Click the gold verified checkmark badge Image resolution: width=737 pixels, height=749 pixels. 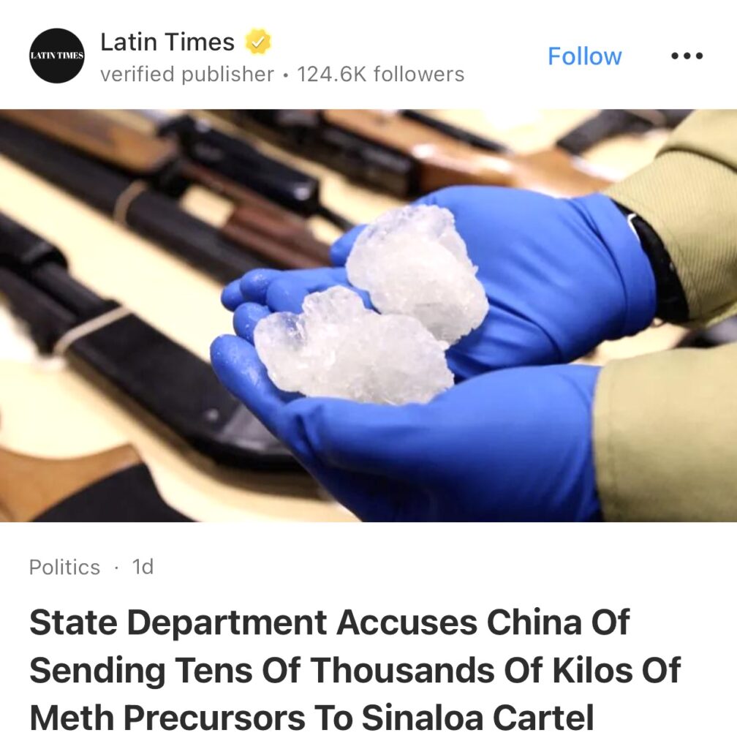tap(258, 42)
